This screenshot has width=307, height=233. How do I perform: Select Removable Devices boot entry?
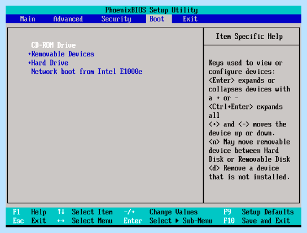tap(63, 54)
